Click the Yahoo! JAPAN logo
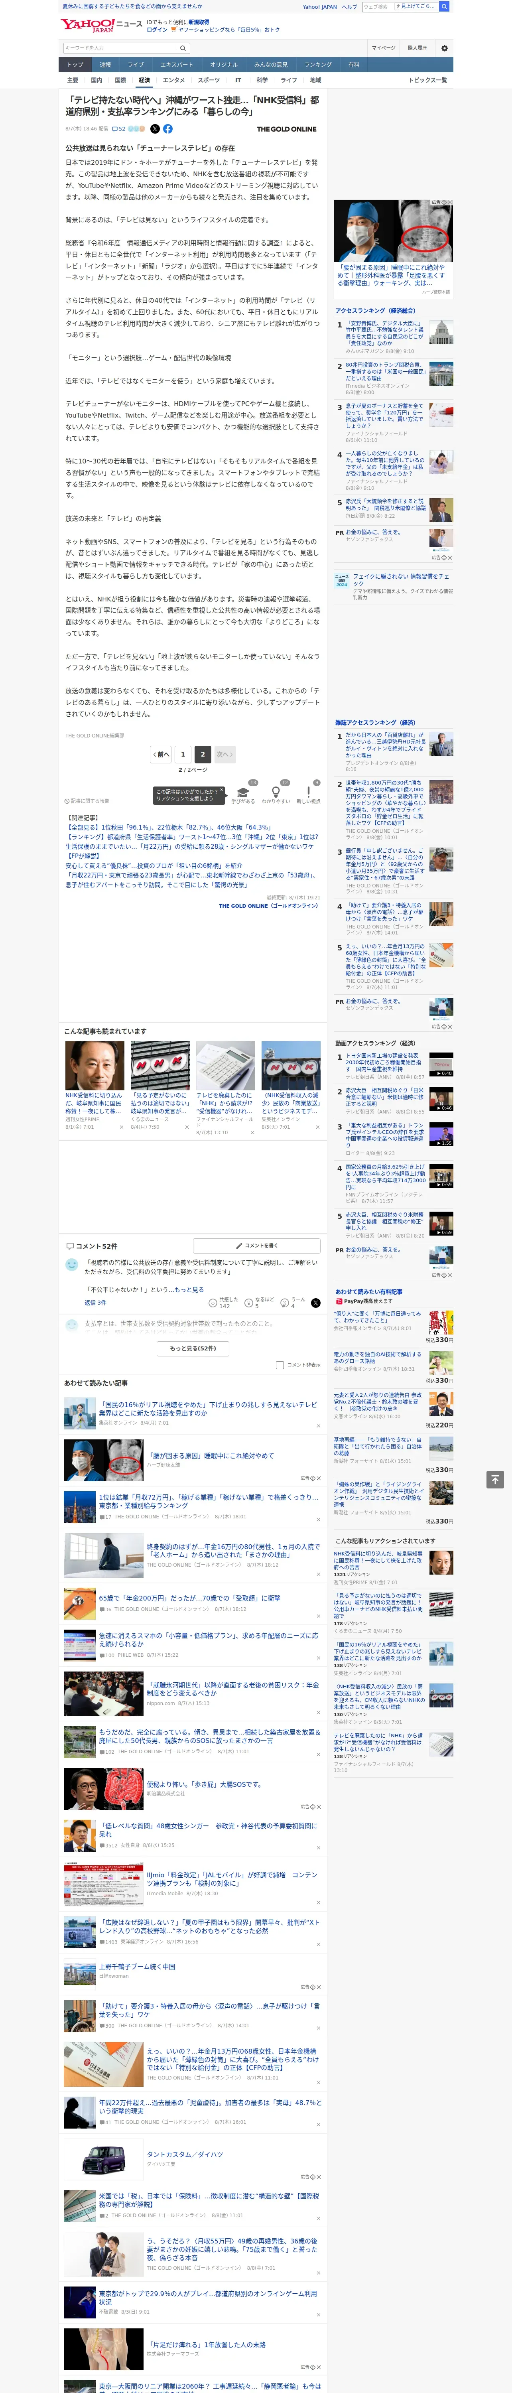The image size is (512, 2393). click(x=88, y=25)
